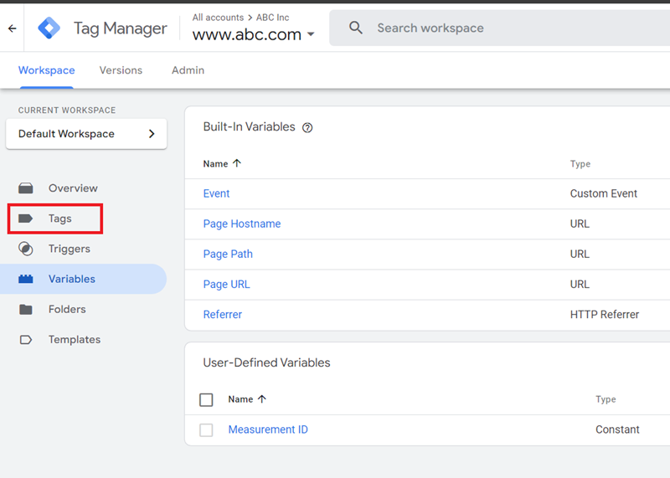Click the back arrow icon
The width and height of the screenshot is (670, 478).
[x=12, y=28]
